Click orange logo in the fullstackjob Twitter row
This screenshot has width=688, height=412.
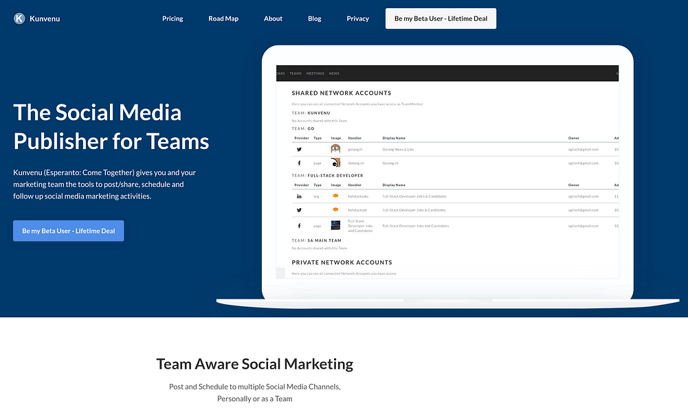[335, 209]
